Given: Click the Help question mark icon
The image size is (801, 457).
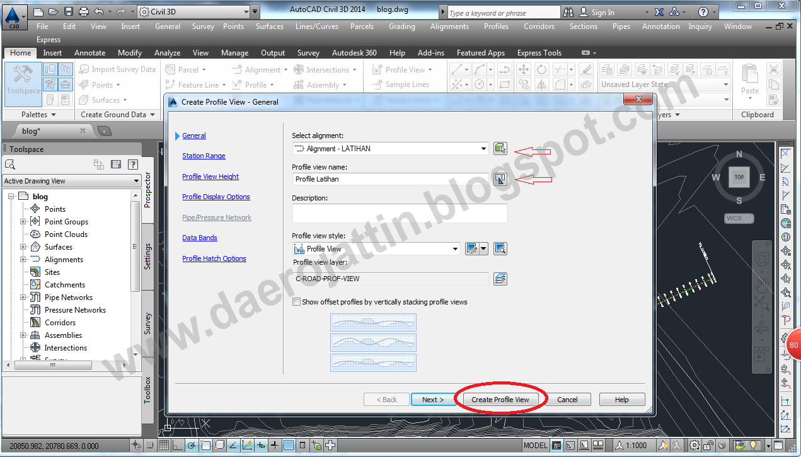Looking at the screenshot, I should coord(703,12).
